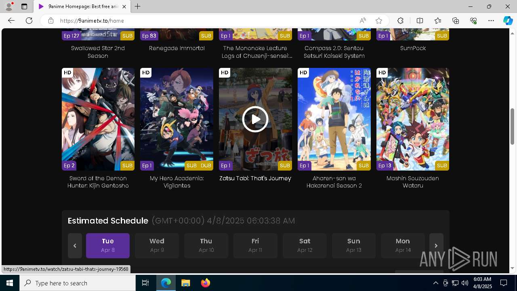517x291 pixels.
Task: View site information lock icon
Action: coord(50,21)
